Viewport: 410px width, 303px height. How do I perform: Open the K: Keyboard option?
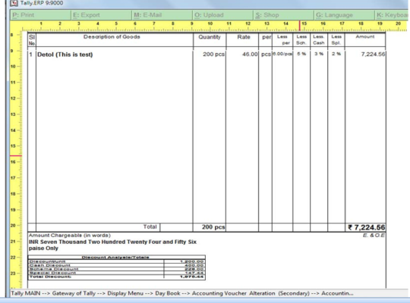[393, 15]
